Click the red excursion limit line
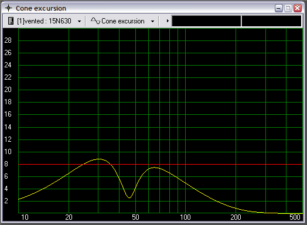 coord(161,164)
